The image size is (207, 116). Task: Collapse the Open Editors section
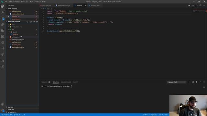pyautogui.click(x=7, y=9)
